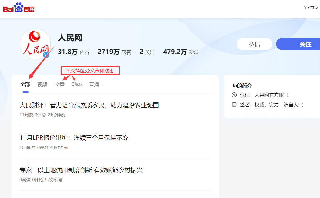Click the 私信 message button

pyautogui.click(x=254, y=44)
